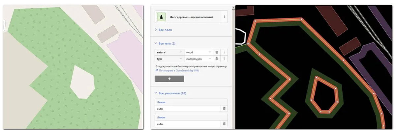The height and width of the screenshot is (130, 399).
Task: Open the Посмотреть в OpenStreetMap Wiki link
Action: pyautogui.click(x=177, y=70)
